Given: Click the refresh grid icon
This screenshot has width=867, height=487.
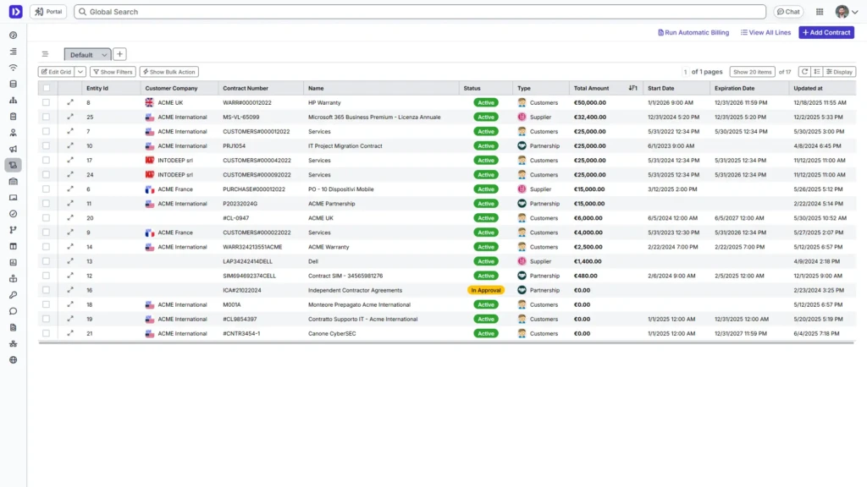Looking at the screenshot, I should [804, 72].
